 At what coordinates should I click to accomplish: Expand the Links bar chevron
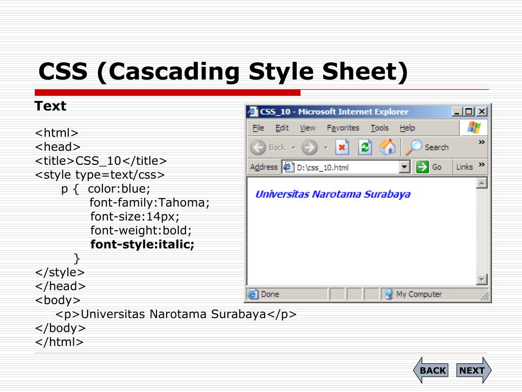pyautogui.click(x=481, y=165)
